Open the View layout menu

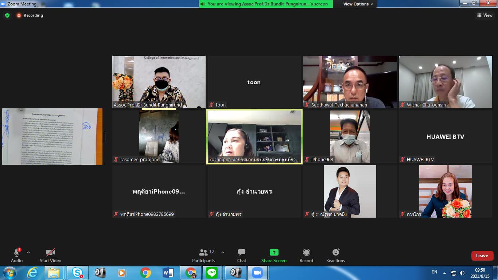click(x=485, y=15)
